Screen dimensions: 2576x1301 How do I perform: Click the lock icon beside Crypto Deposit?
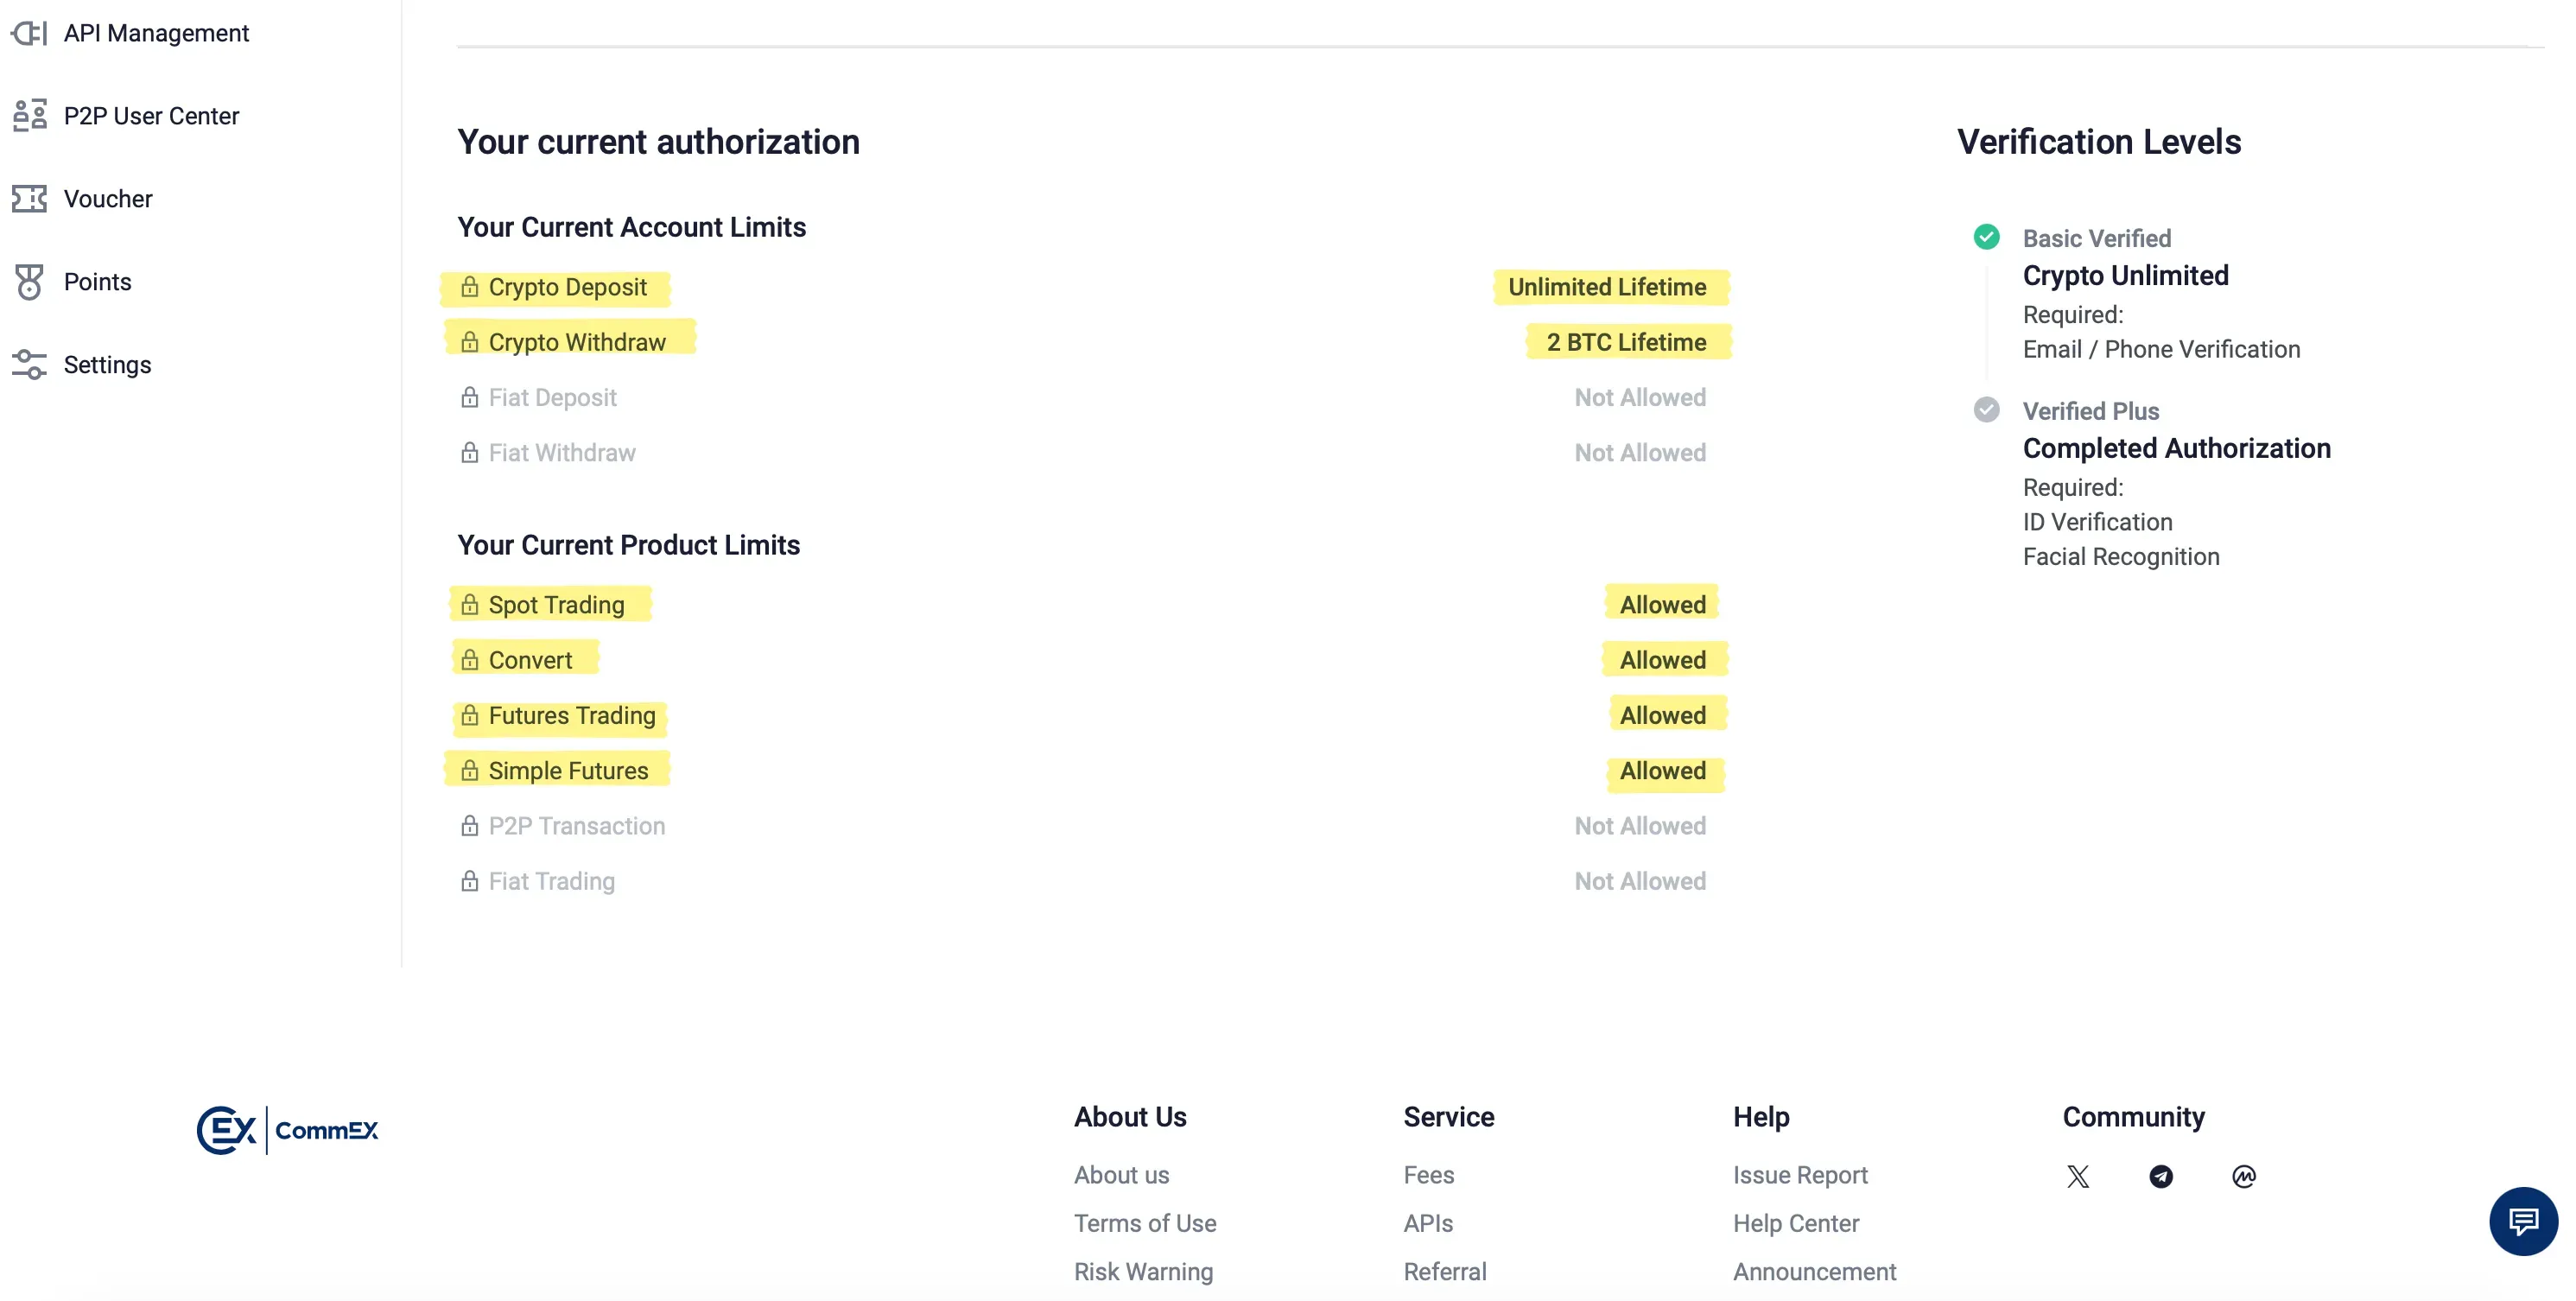click(x=469, y=287)
